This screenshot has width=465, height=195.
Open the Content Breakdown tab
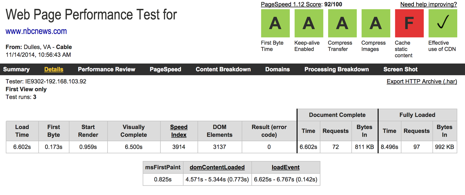(223, 69)
